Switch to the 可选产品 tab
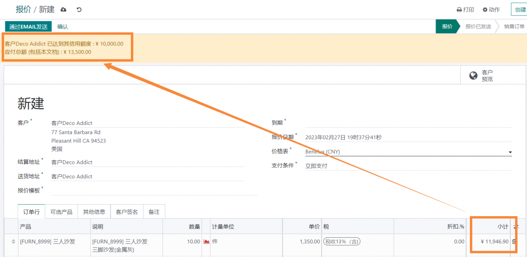This screenshot has width=527, height=257. [61, 211]
